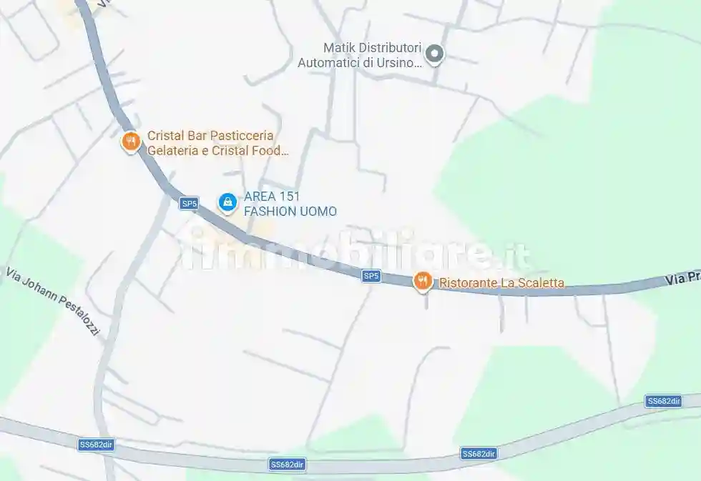This screenshot has height=481, width=701.
Task: Click the Matik Distributori Automatici di Ursino label
Action: tap(360, 55)
